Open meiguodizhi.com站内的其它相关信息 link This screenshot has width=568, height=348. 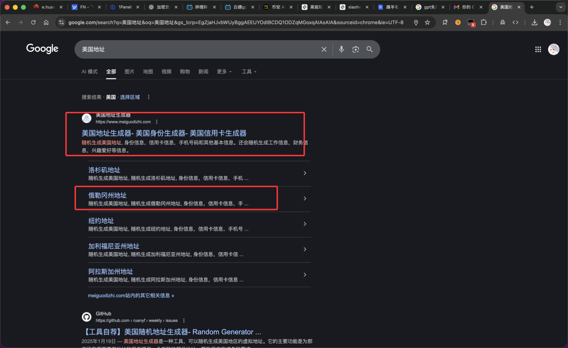pyautogui.click(x=131, y=295)
